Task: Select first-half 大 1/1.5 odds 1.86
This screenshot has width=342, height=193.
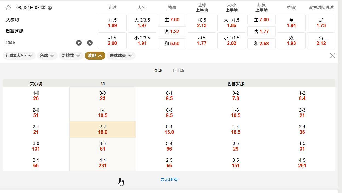Action: click(232, 23)
